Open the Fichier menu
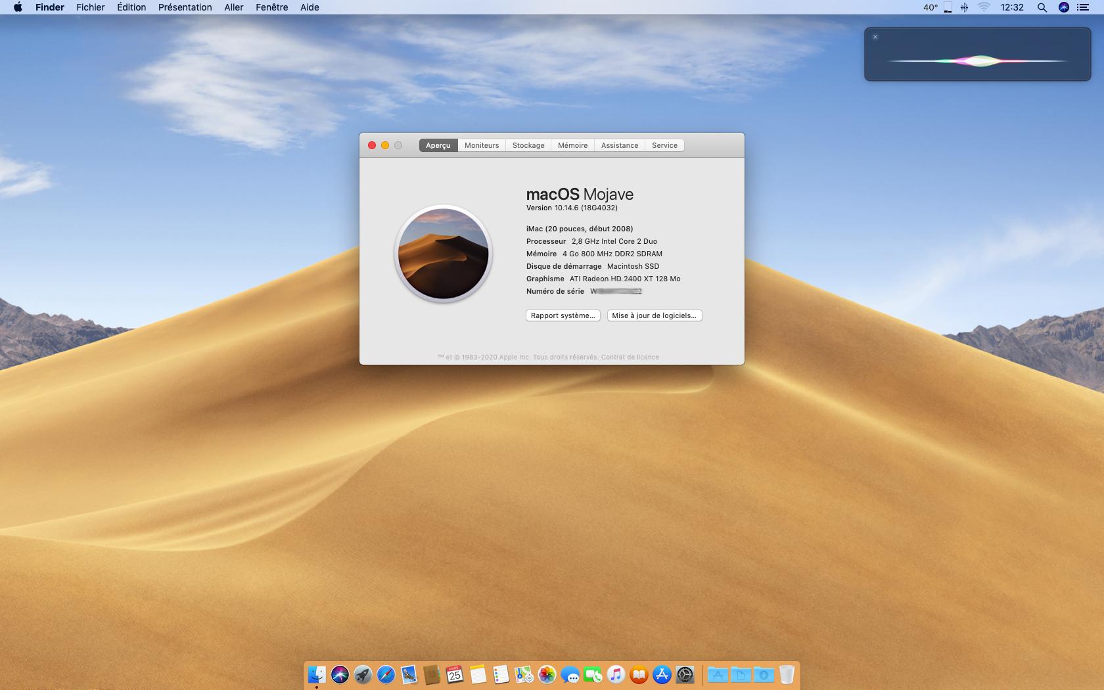 [x=90, y=7]
